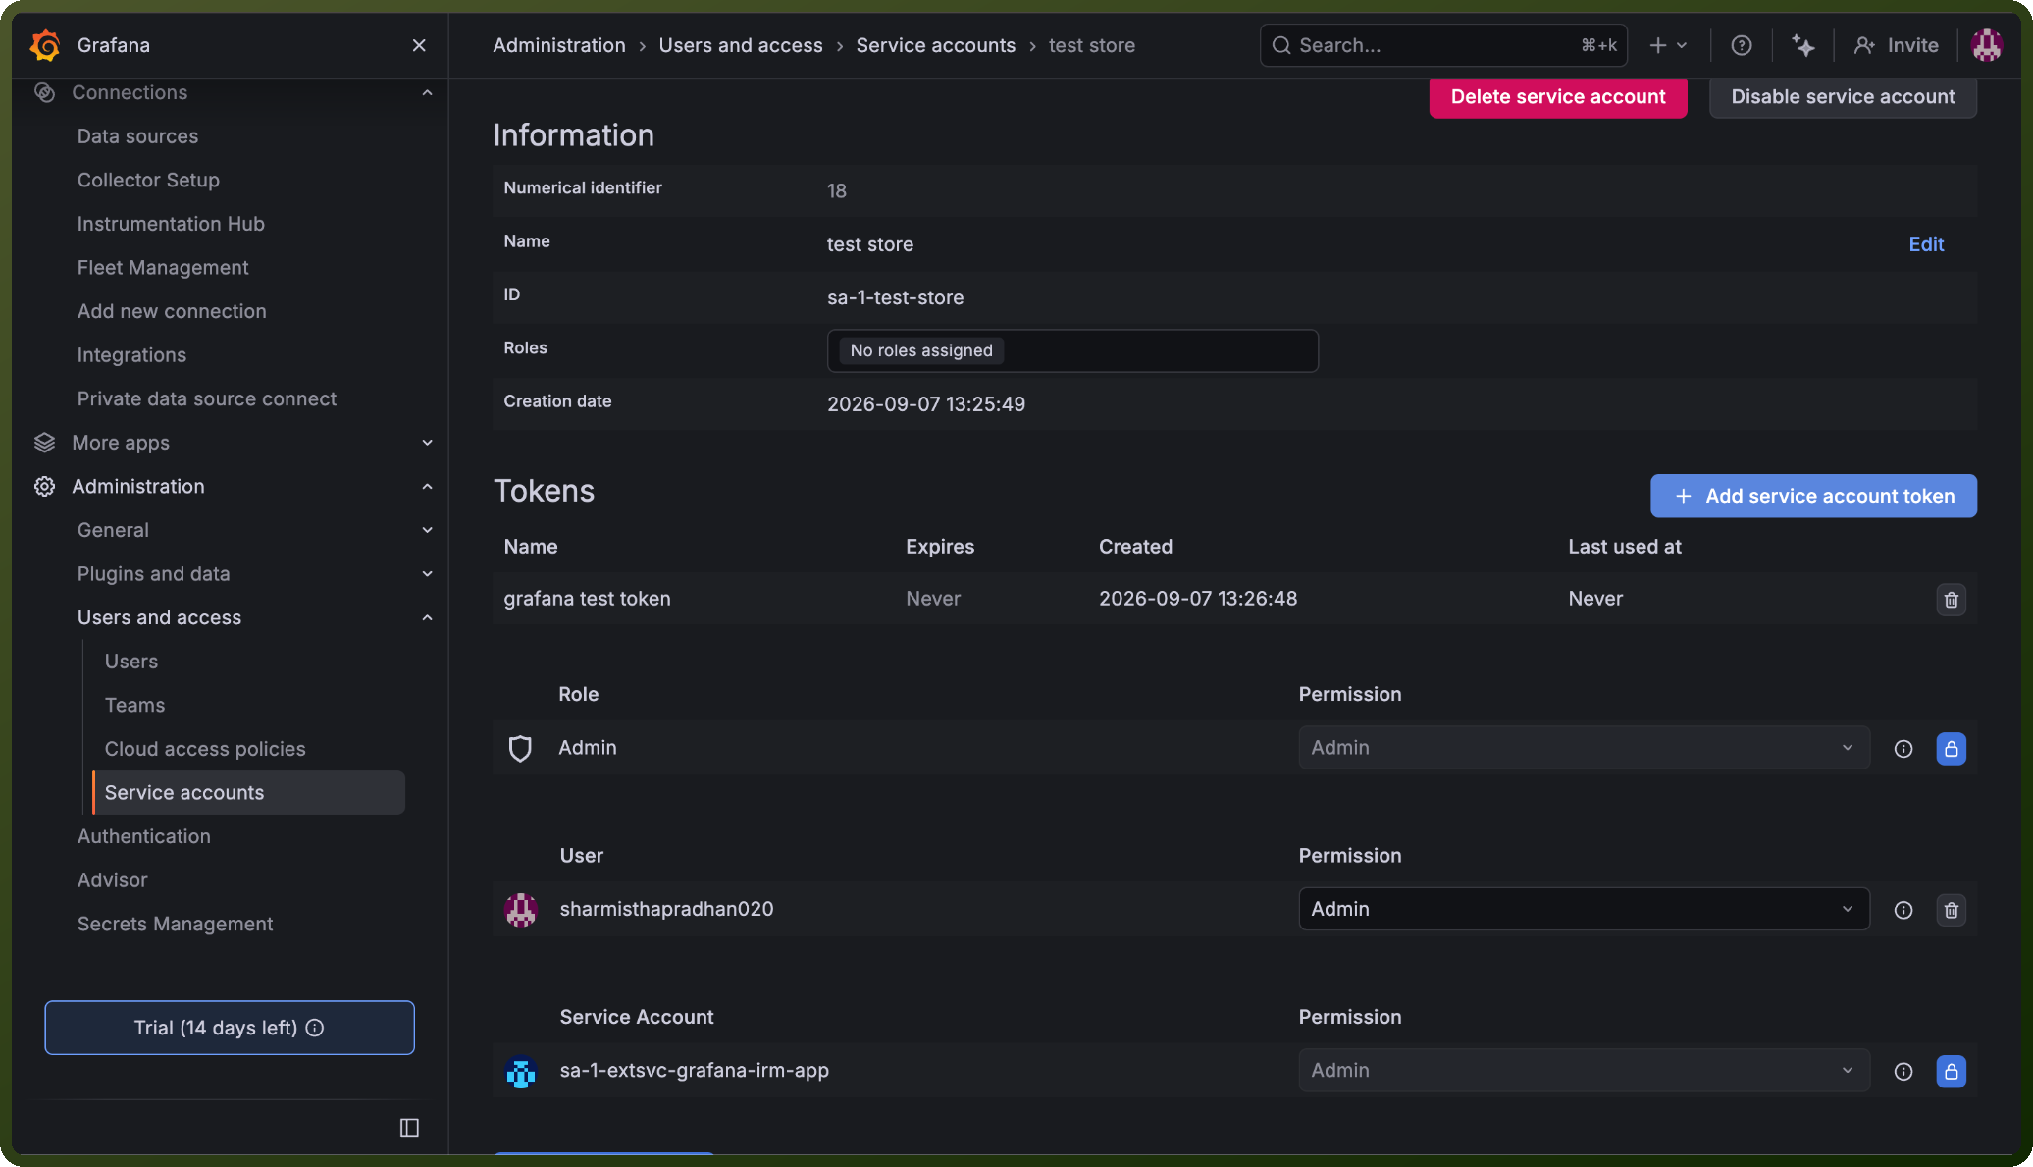The width and height of the screenshot is (2033, 1167).
Task: Open Cloud access policies in sidebar
Action: [205, 749]
